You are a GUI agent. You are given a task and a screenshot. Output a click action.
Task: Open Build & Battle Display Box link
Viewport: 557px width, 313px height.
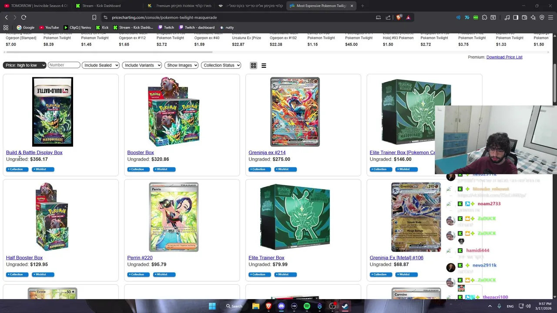pos(34,153)
